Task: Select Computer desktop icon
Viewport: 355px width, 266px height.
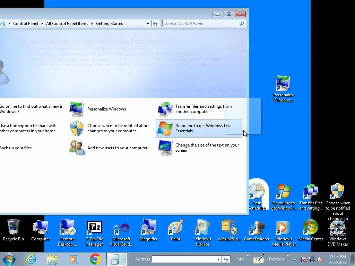Action: pos(41,230)
